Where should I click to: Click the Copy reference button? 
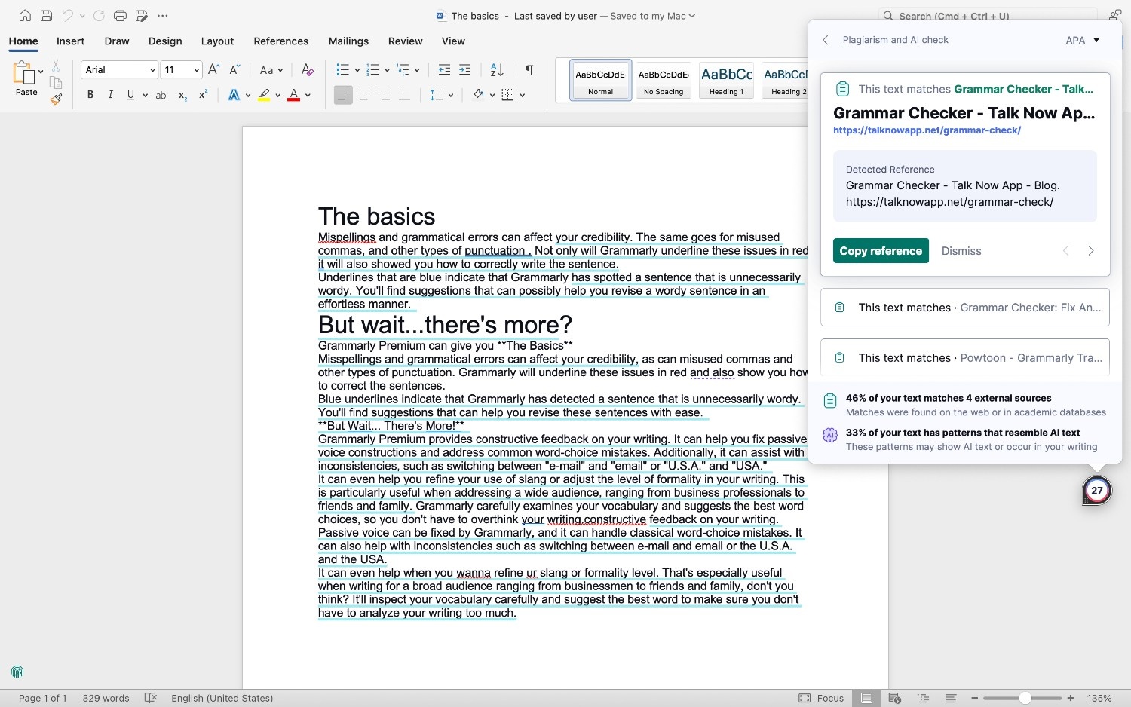[x=881, y=250]
